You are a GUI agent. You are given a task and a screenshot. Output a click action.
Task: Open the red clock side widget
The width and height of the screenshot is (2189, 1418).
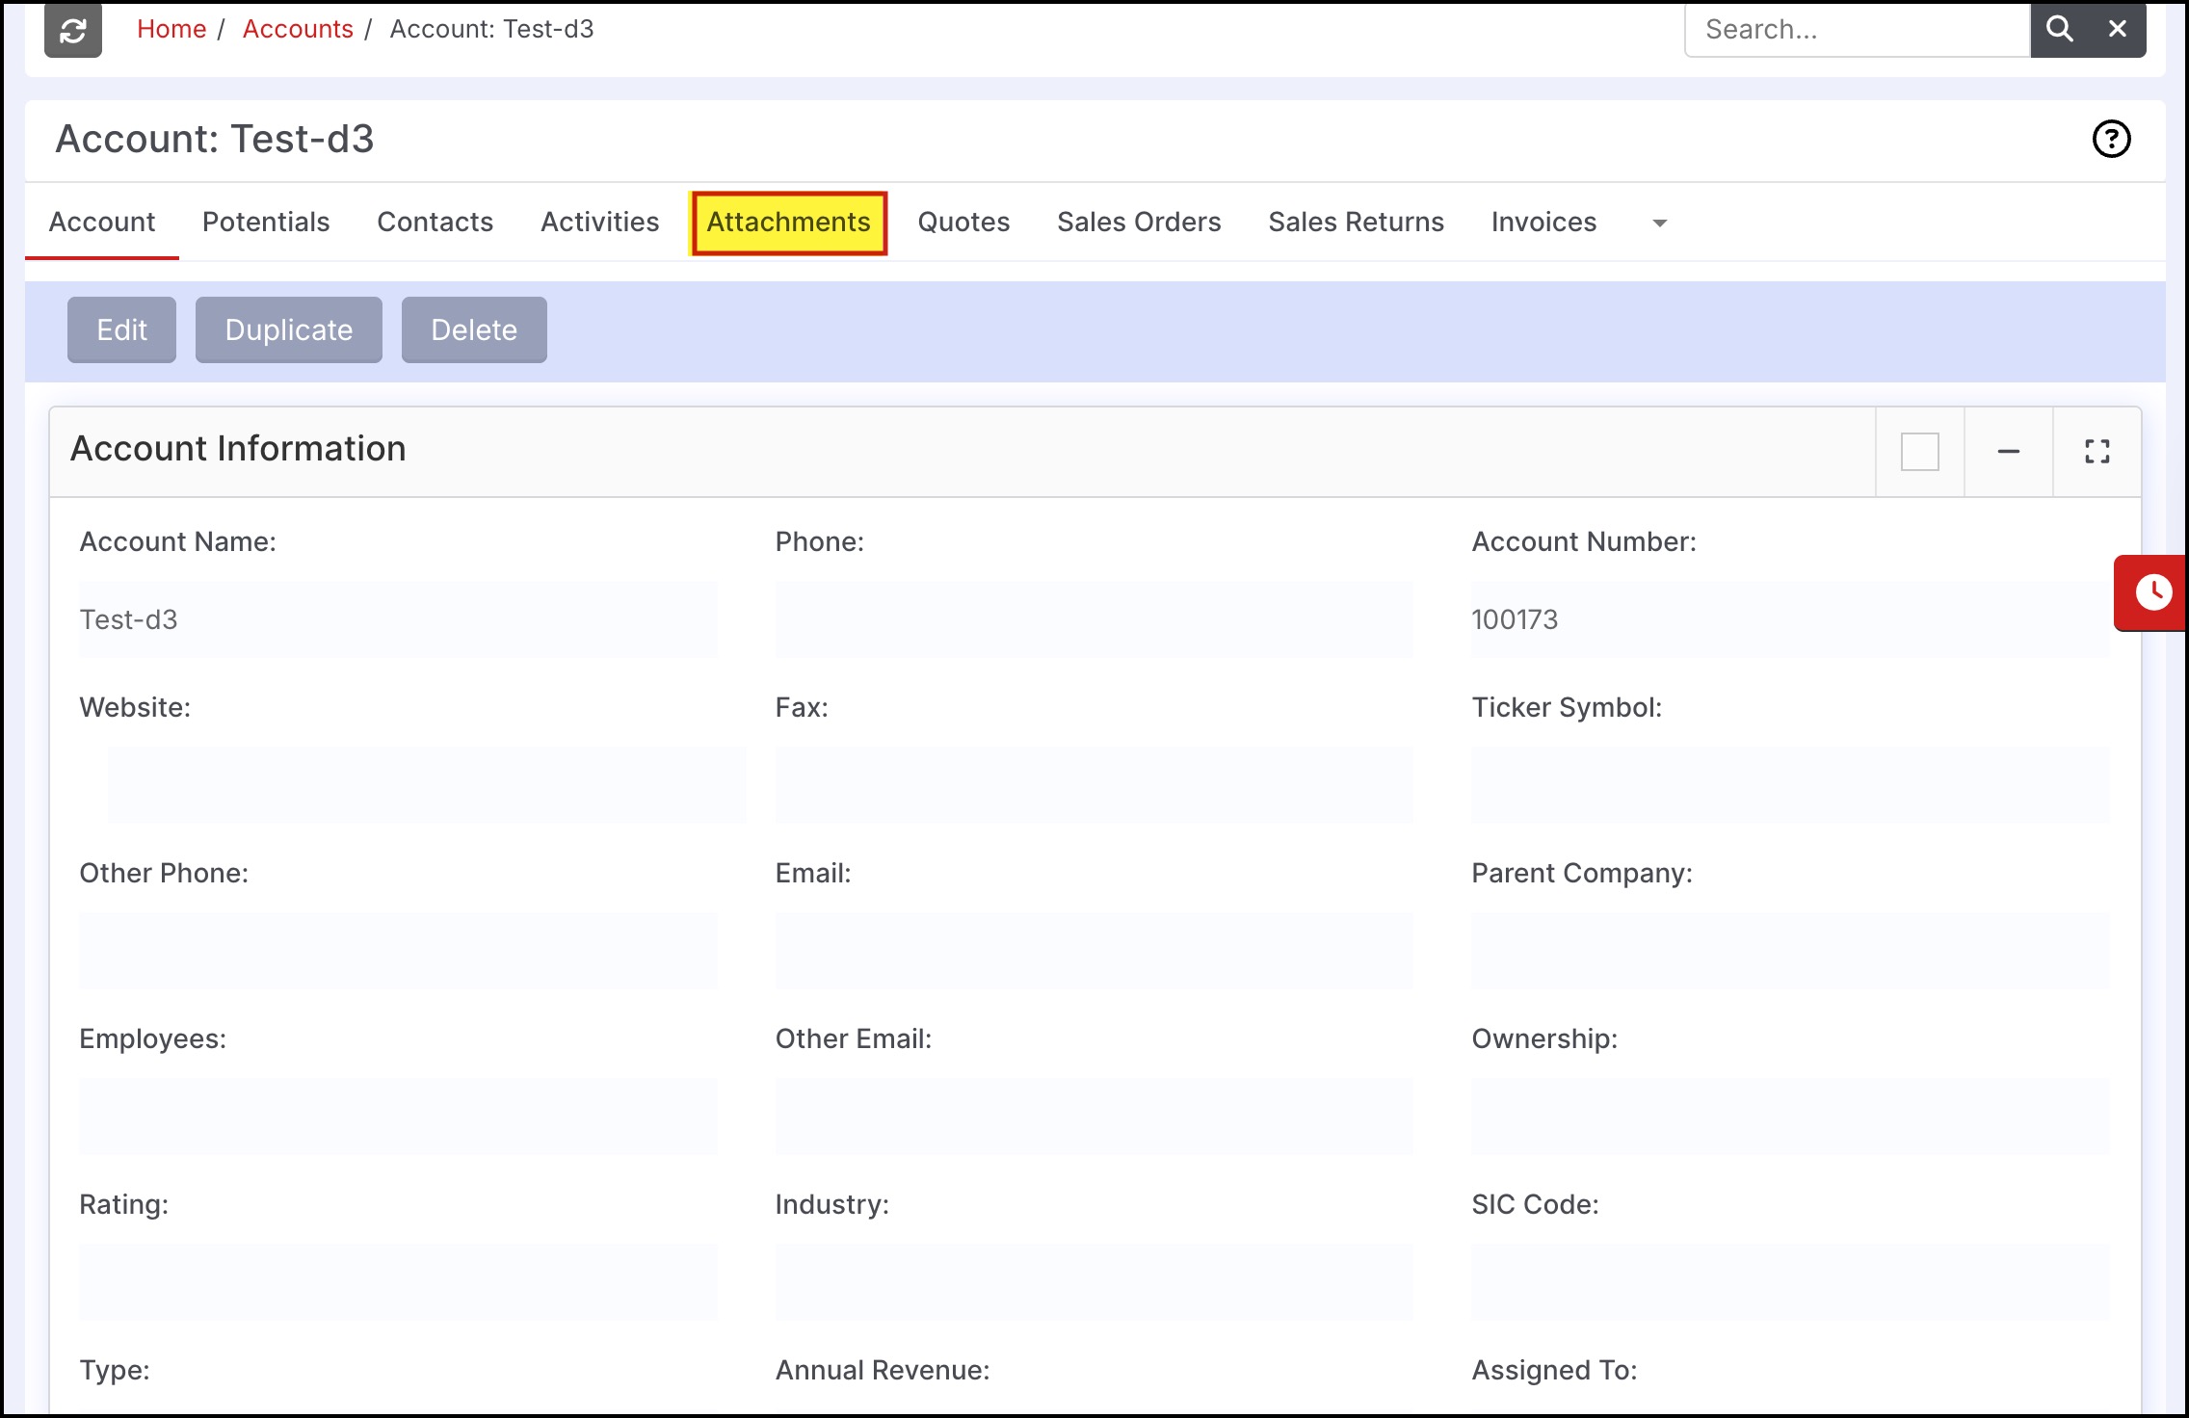[2152, 592]
